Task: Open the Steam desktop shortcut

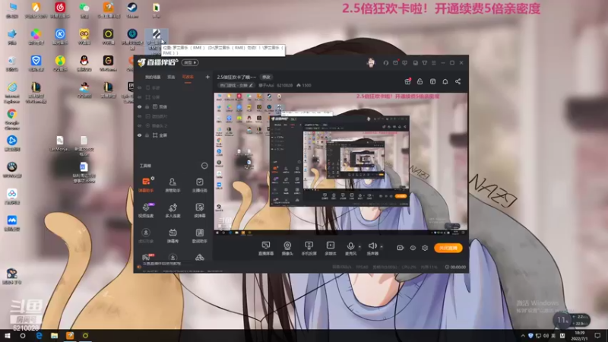Action: pos(132,10)
